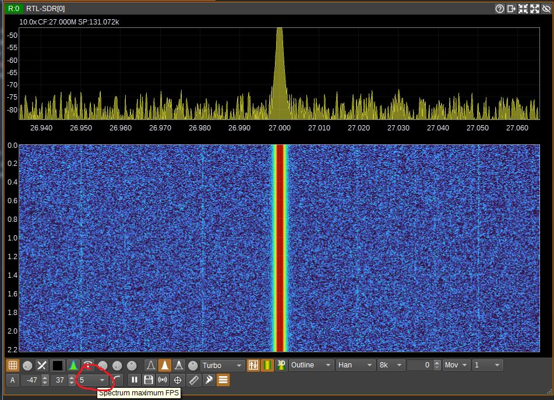The width and height of the screenshot is (554, 400).
Task: Click the move-to-workspace door arrow icon
Action: click(x=511, y=9)
